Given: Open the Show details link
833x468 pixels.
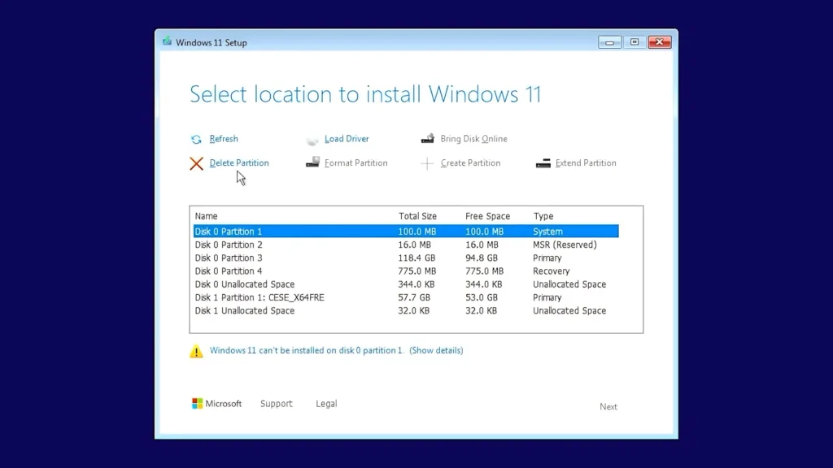Looking at the screenshot, I should click(x=436, y=350).
